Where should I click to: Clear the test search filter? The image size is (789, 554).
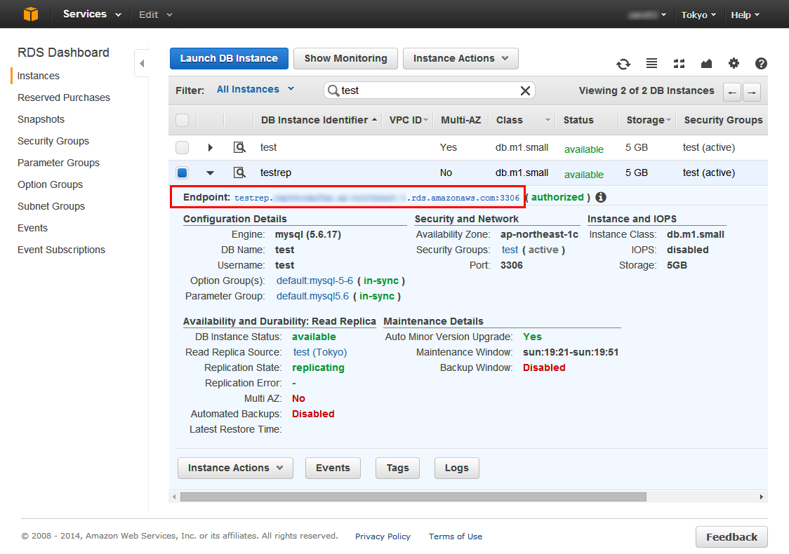coord(525,90)
